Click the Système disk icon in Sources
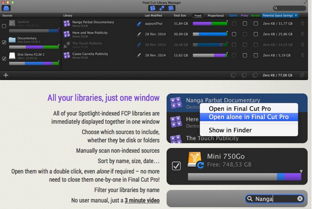This screenshot has height=209, width=312. coord(12,23)
